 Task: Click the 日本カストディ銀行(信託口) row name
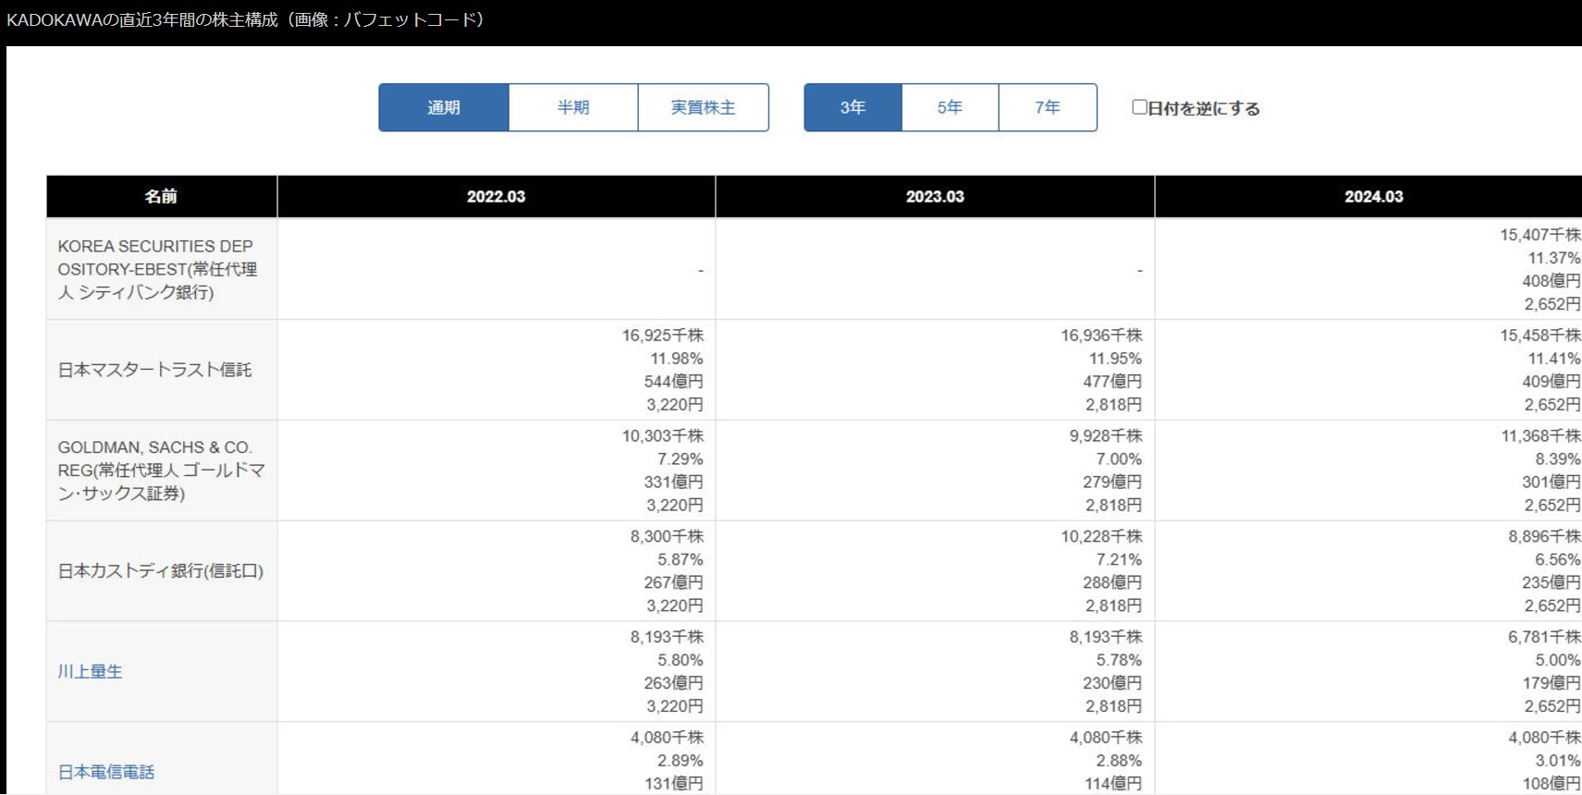click(x=160, y=571)
